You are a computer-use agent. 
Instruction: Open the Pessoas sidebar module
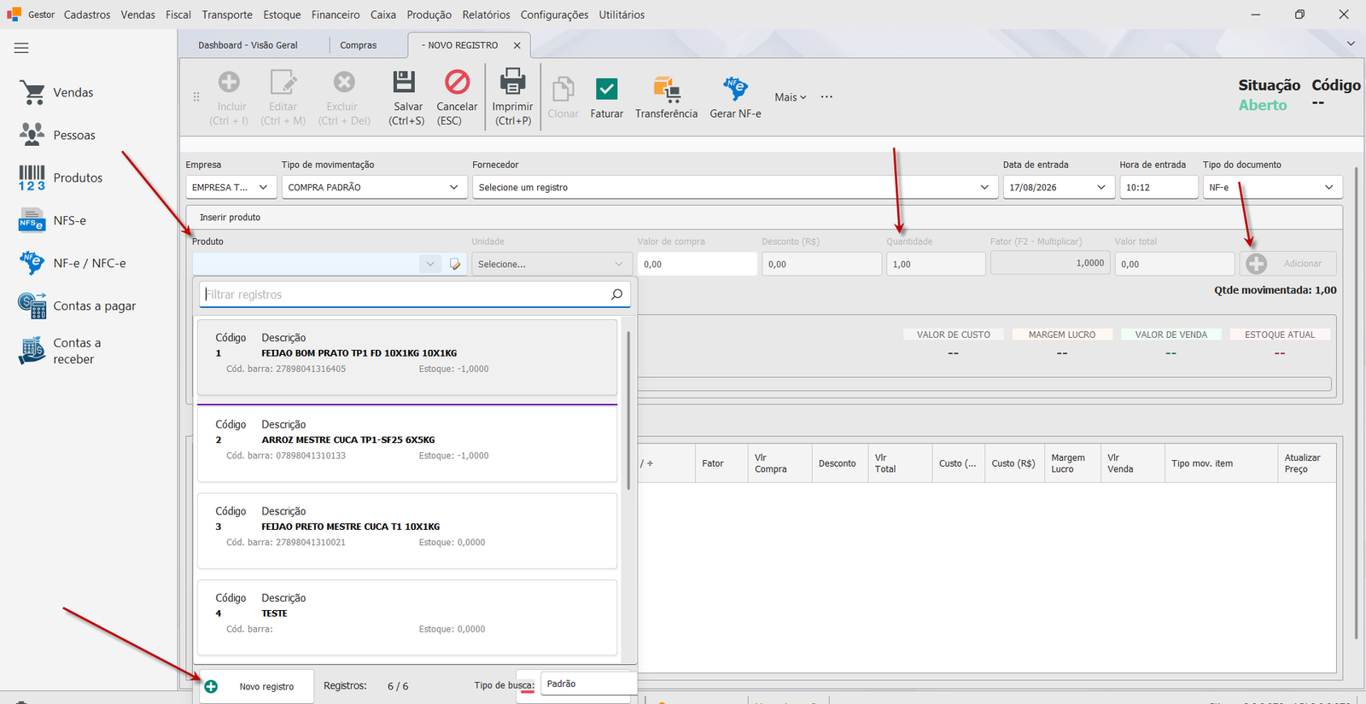pos(56,135)
